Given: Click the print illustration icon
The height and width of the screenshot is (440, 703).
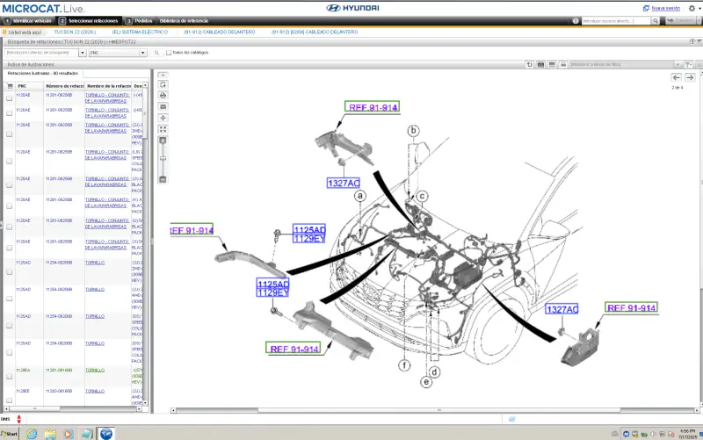Looking at the screenshot, I should 163,95.
